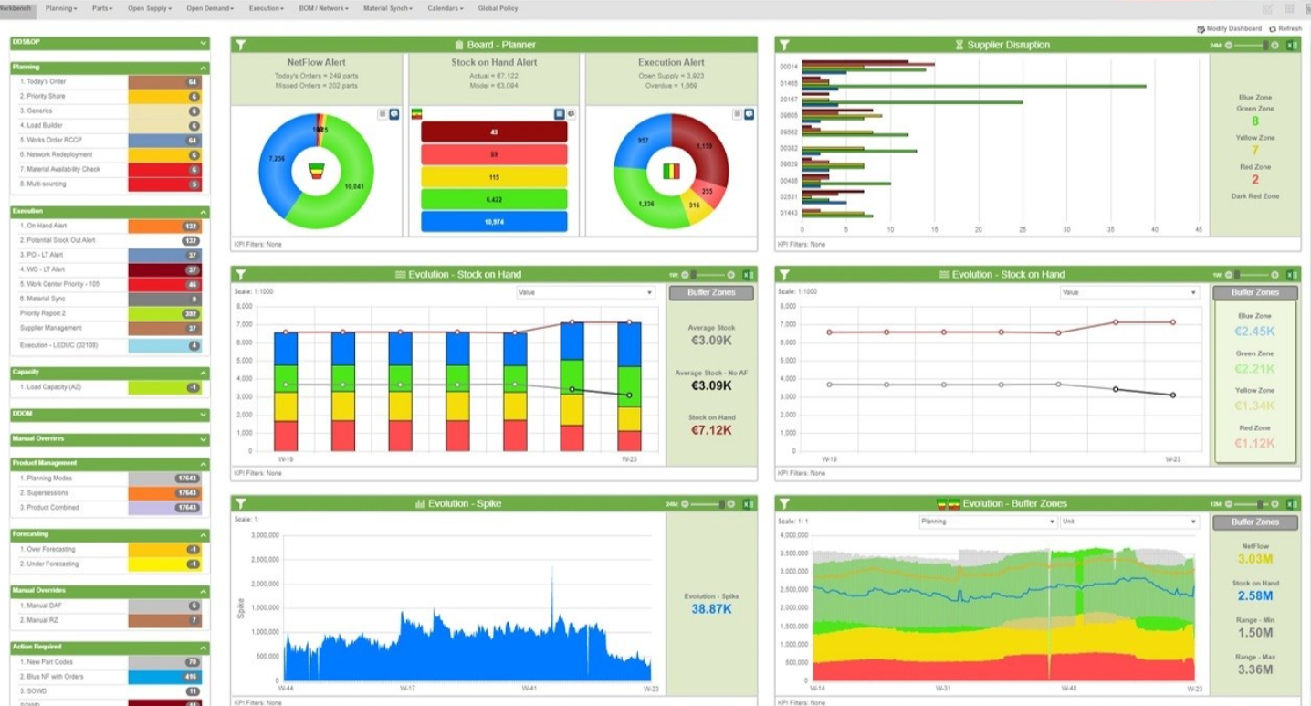Switch the Stock on Hand Alert to chart view

[571, 113]
